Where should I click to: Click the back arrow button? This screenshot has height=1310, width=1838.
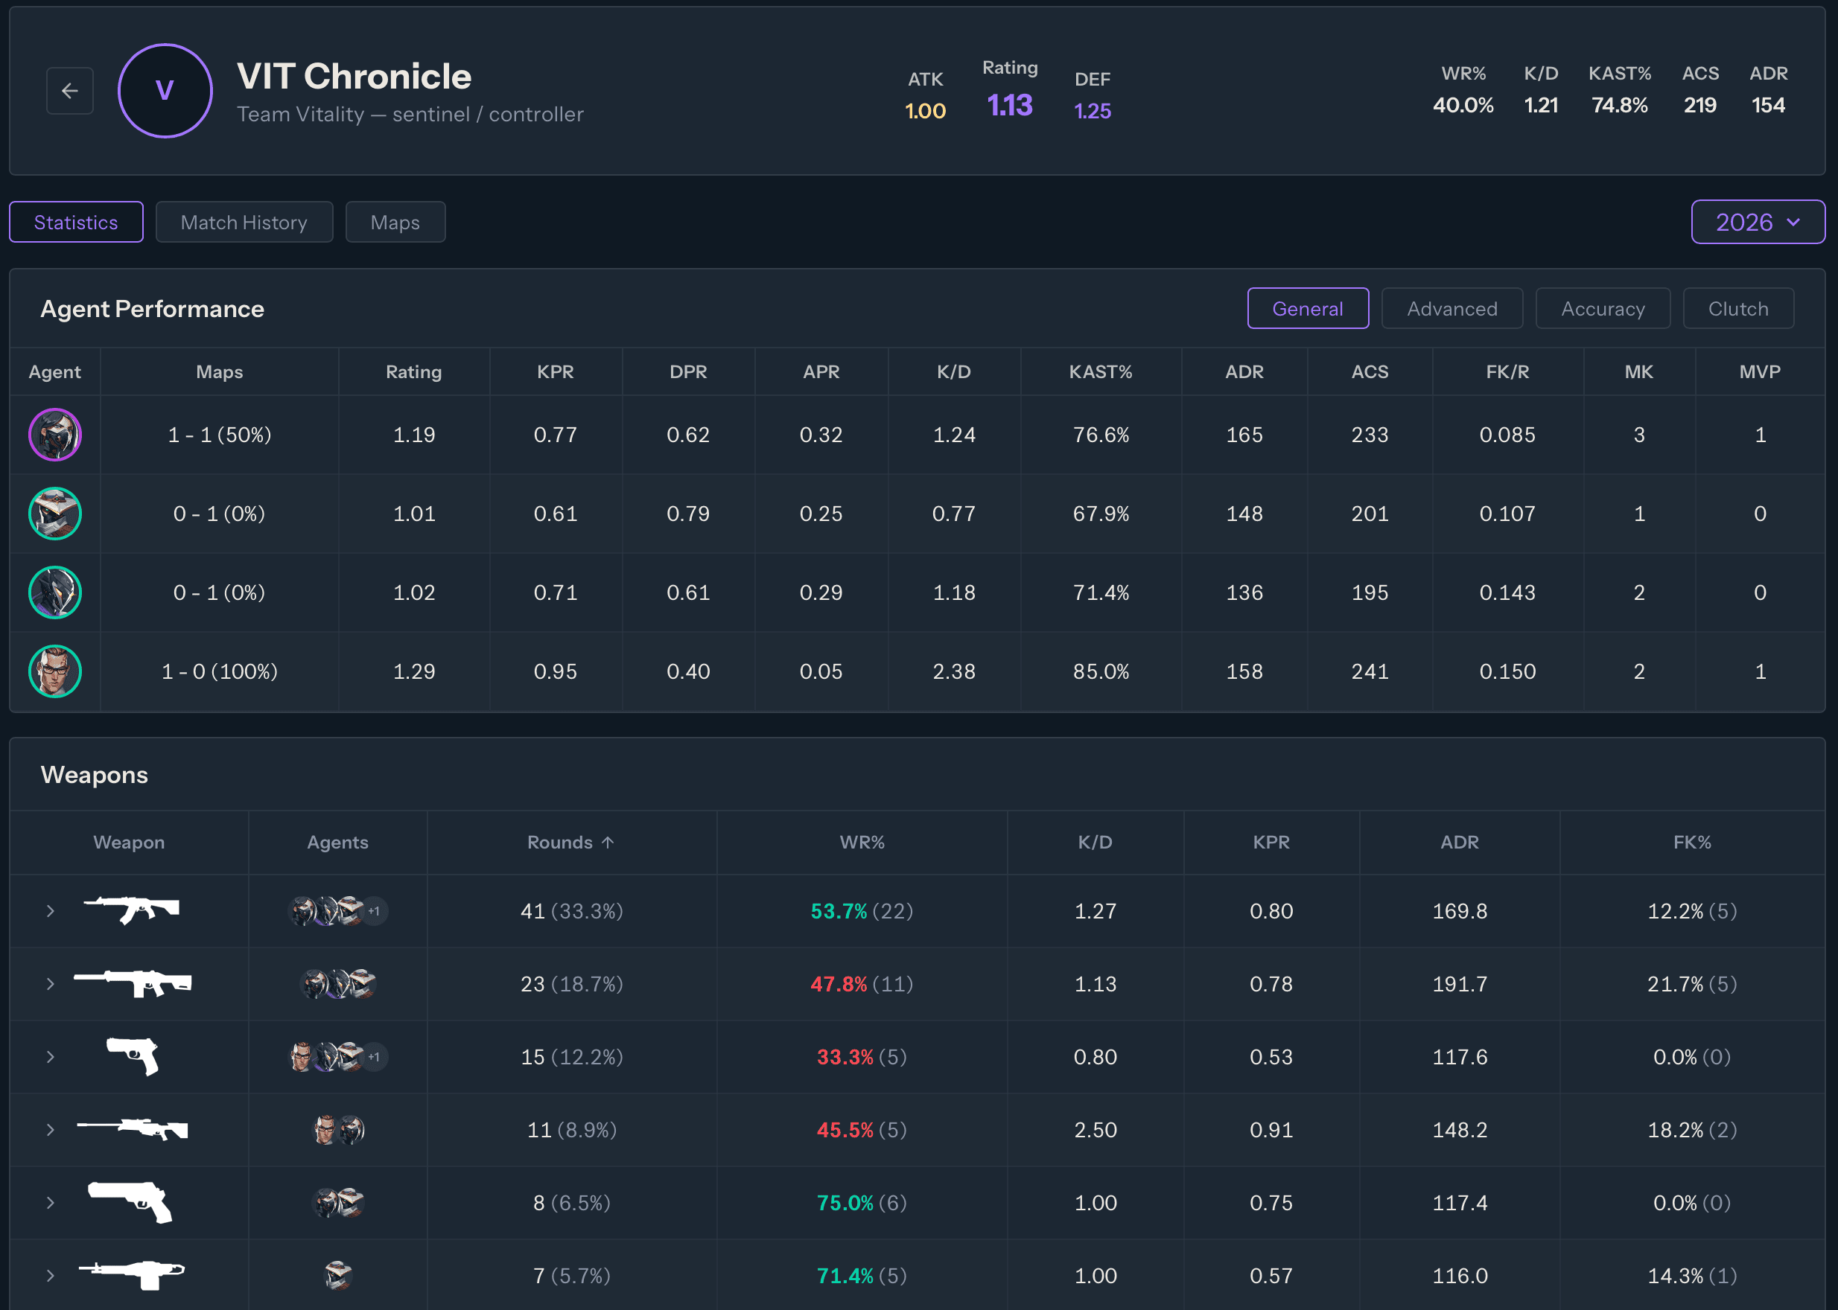coord(69,90)
